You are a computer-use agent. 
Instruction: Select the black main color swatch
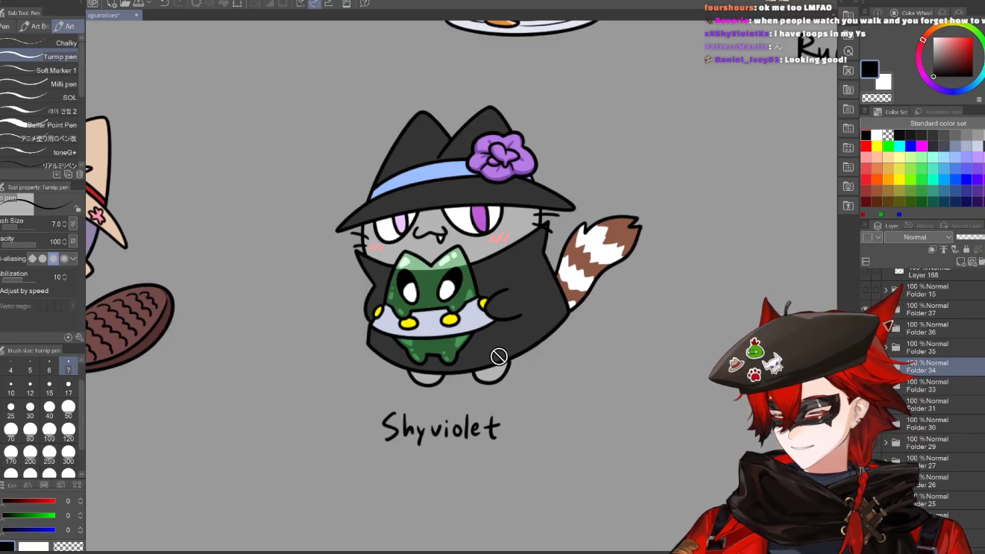pos(869,69)
